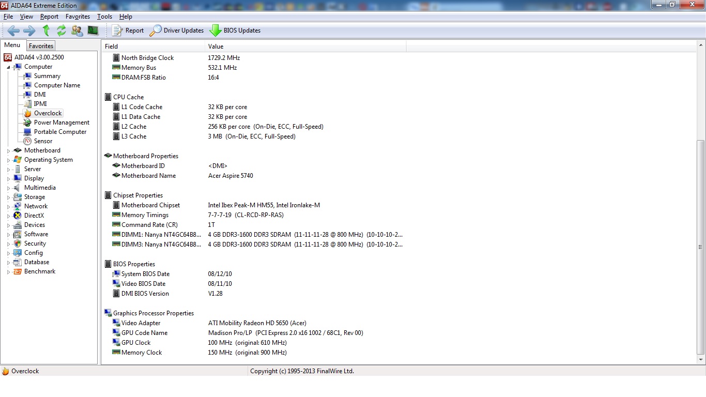Open the Tools menu

click(x=104, y=17)
